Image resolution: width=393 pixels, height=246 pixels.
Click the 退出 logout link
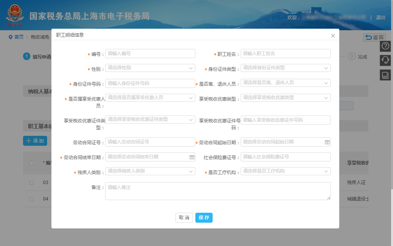point(380,18)
